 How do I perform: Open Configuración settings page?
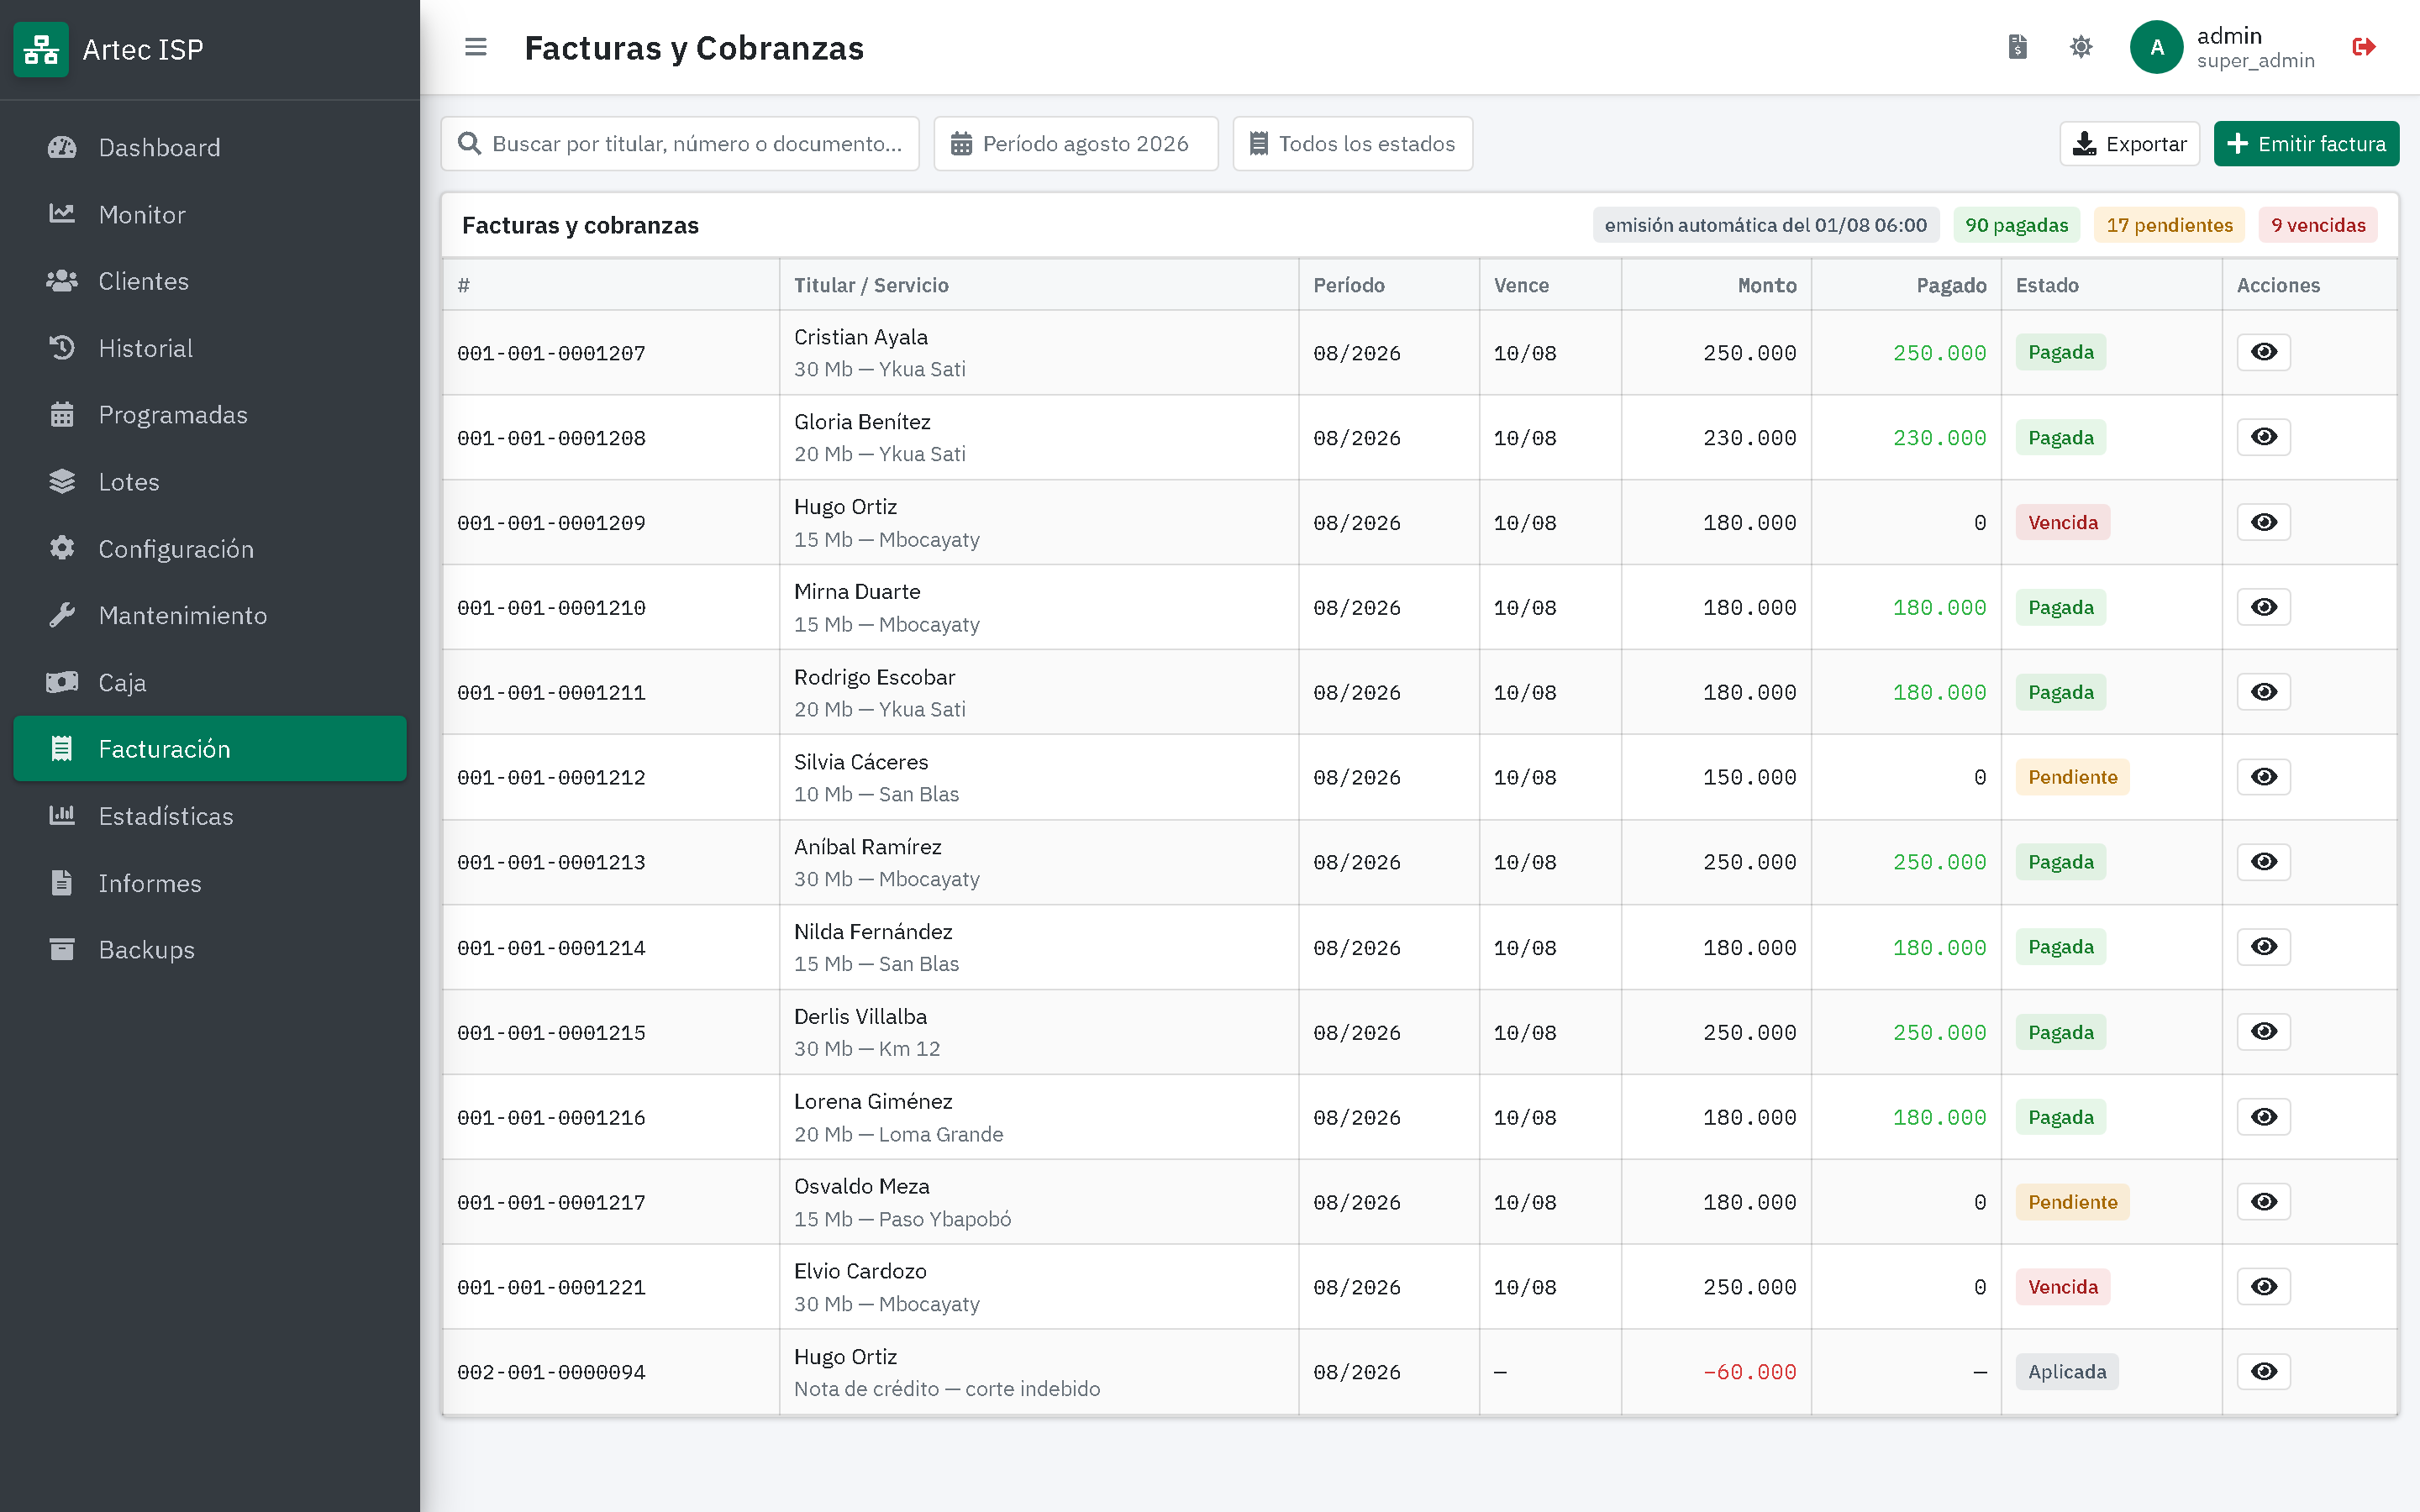coord(210,549)
